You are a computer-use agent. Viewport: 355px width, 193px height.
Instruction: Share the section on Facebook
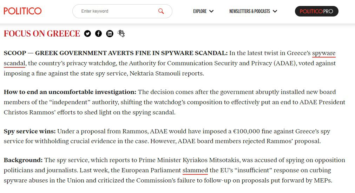(x=98, y=34)
